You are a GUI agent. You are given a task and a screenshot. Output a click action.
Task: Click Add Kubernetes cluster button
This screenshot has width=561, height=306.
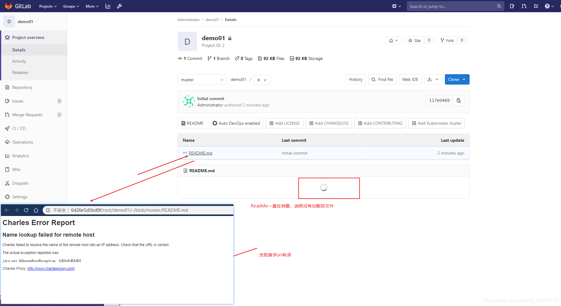click(436, 123)
